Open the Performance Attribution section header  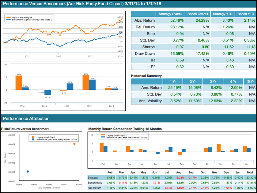[26, 118]
